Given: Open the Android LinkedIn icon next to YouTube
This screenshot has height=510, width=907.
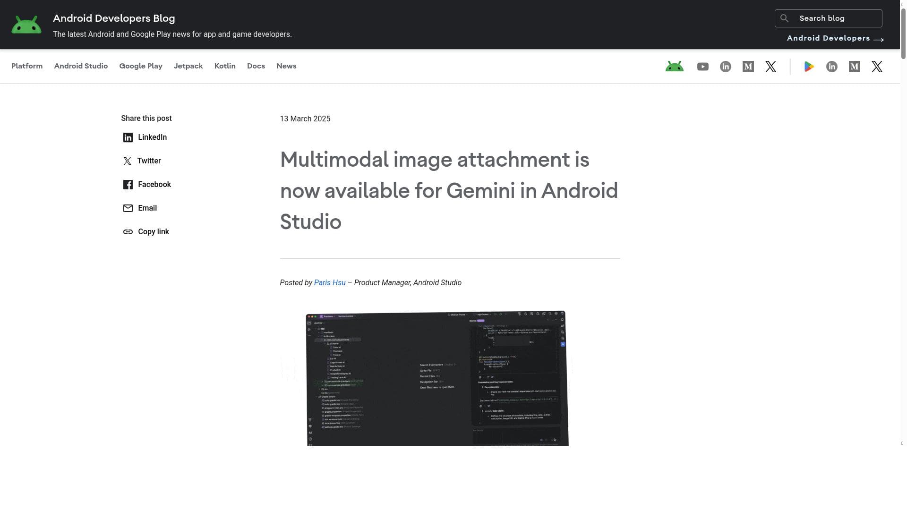Looking at the screenshot, I should [x=725, y=67].
